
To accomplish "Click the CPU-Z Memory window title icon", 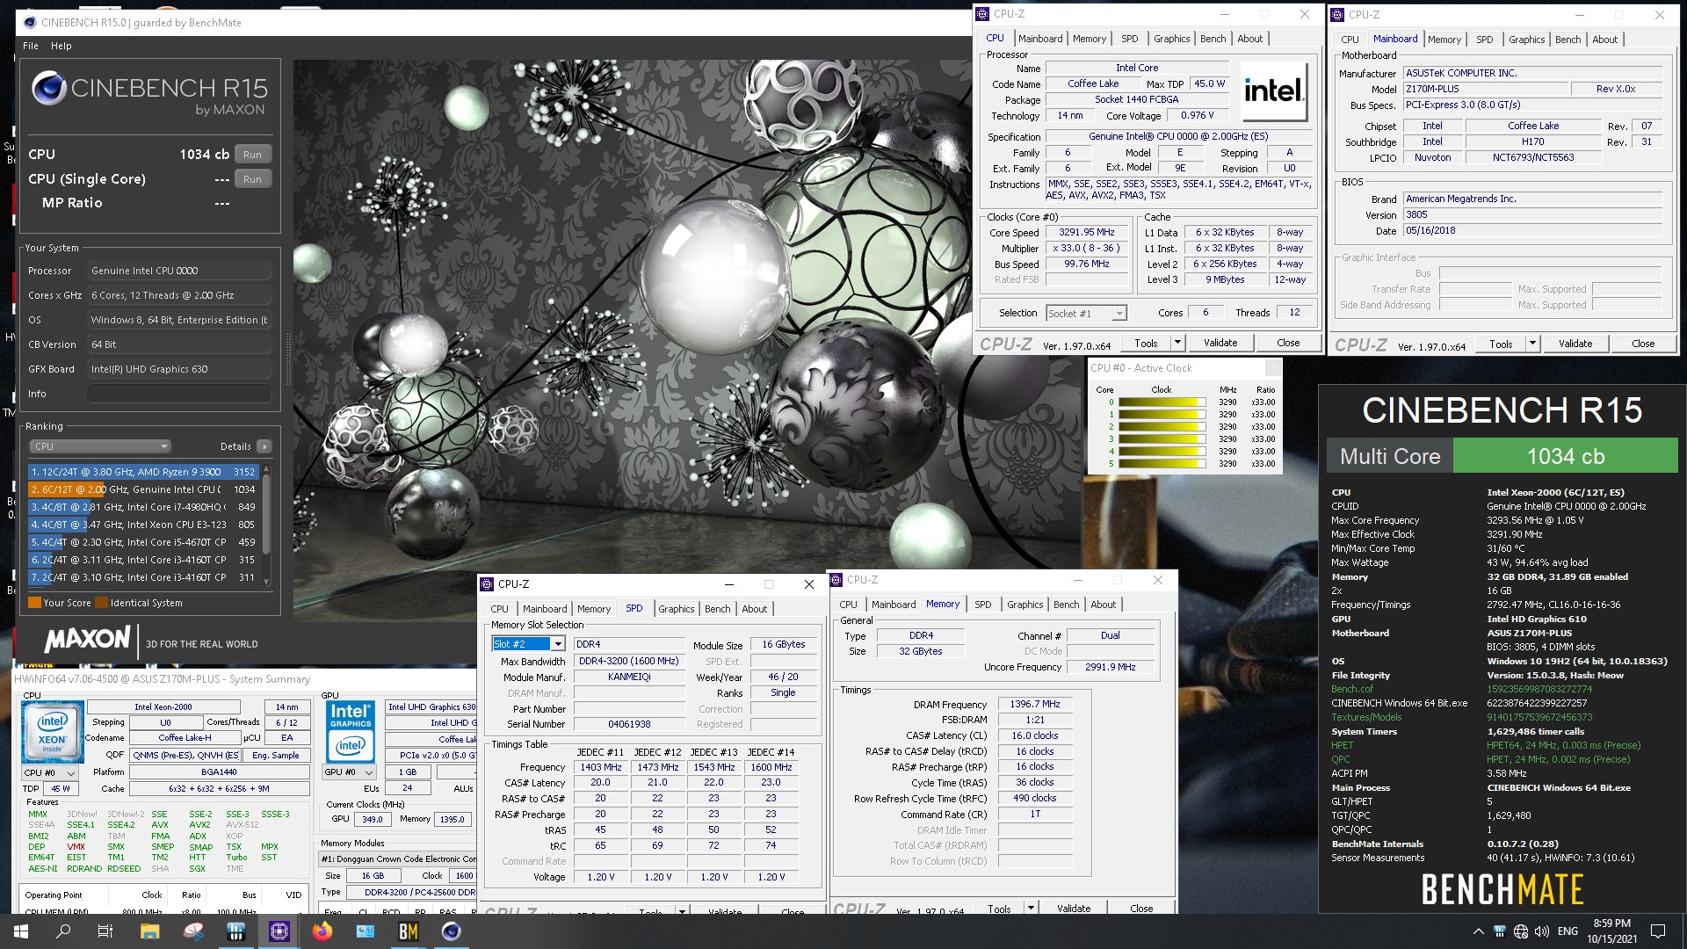I will pos(836,580).
